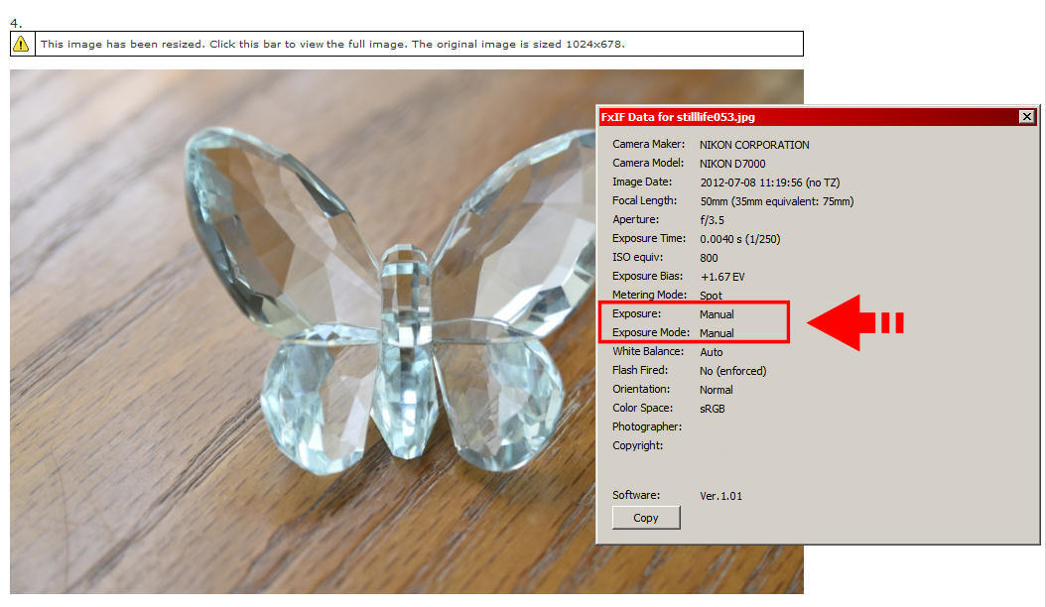Select the color space 'sRGB' value
The image size is (1046, 607).
[x=712, y=409]
